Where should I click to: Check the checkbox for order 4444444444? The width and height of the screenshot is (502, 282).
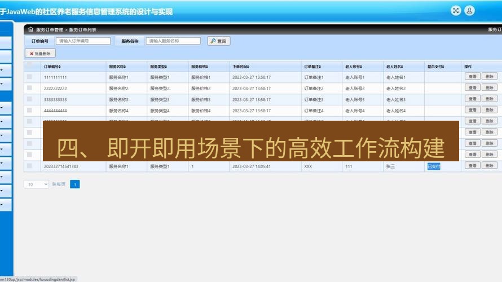click(29, 111)
